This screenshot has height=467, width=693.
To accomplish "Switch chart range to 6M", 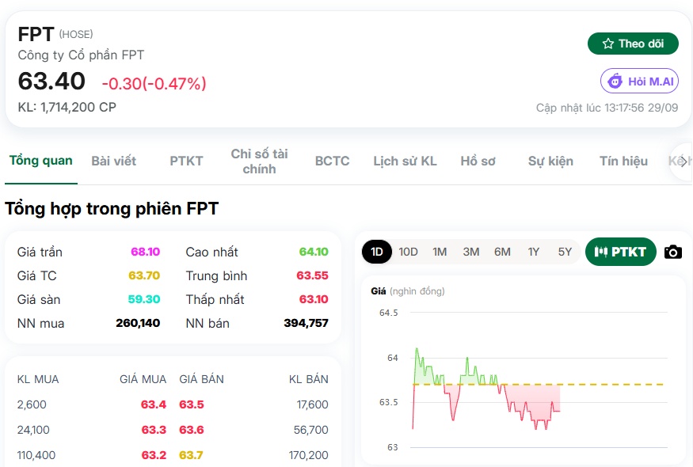I will point(502,252).
